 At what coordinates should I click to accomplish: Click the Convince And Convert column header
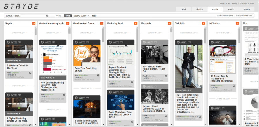pyautogui.click(x=84, y=23)
